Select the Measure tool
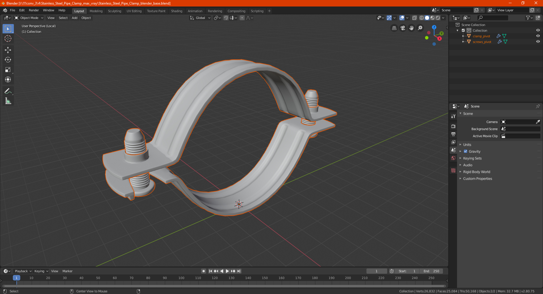Image resolution: width=543 pixels, height=294 pixels. click(8, 101)
